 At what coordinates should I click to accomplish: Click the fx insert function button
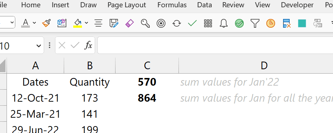coord(88,45)
